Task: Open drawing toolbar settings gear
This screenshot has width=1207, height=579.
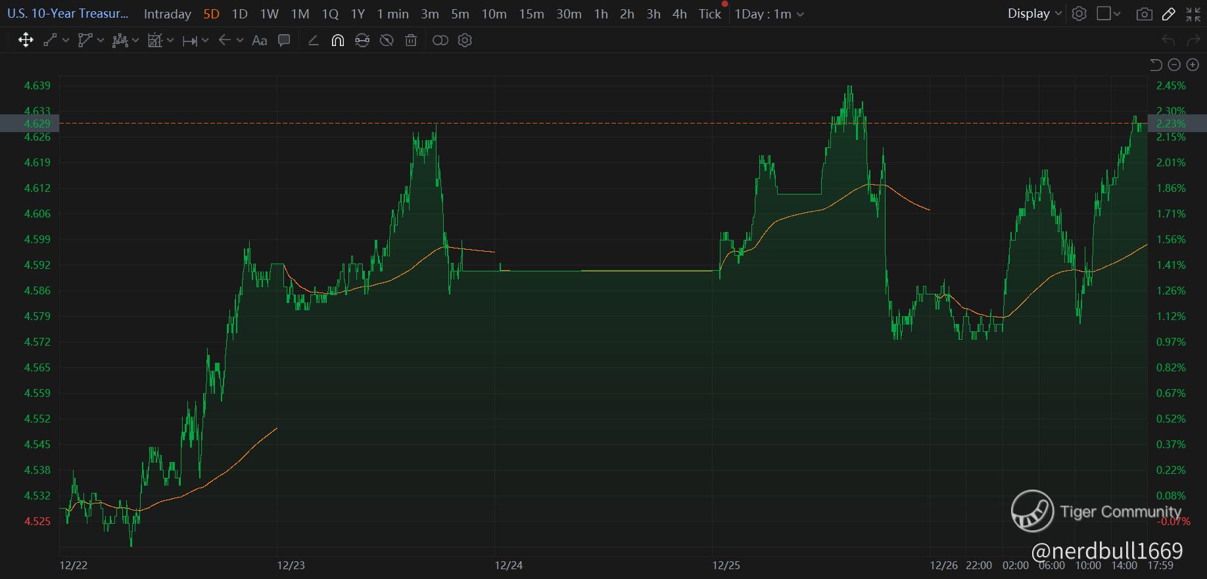Action: pos(465,41)
